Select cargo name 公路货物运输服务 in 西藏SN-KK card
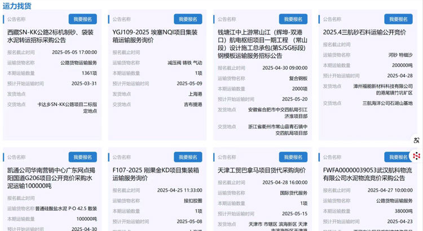 click(x=78, y=63)
